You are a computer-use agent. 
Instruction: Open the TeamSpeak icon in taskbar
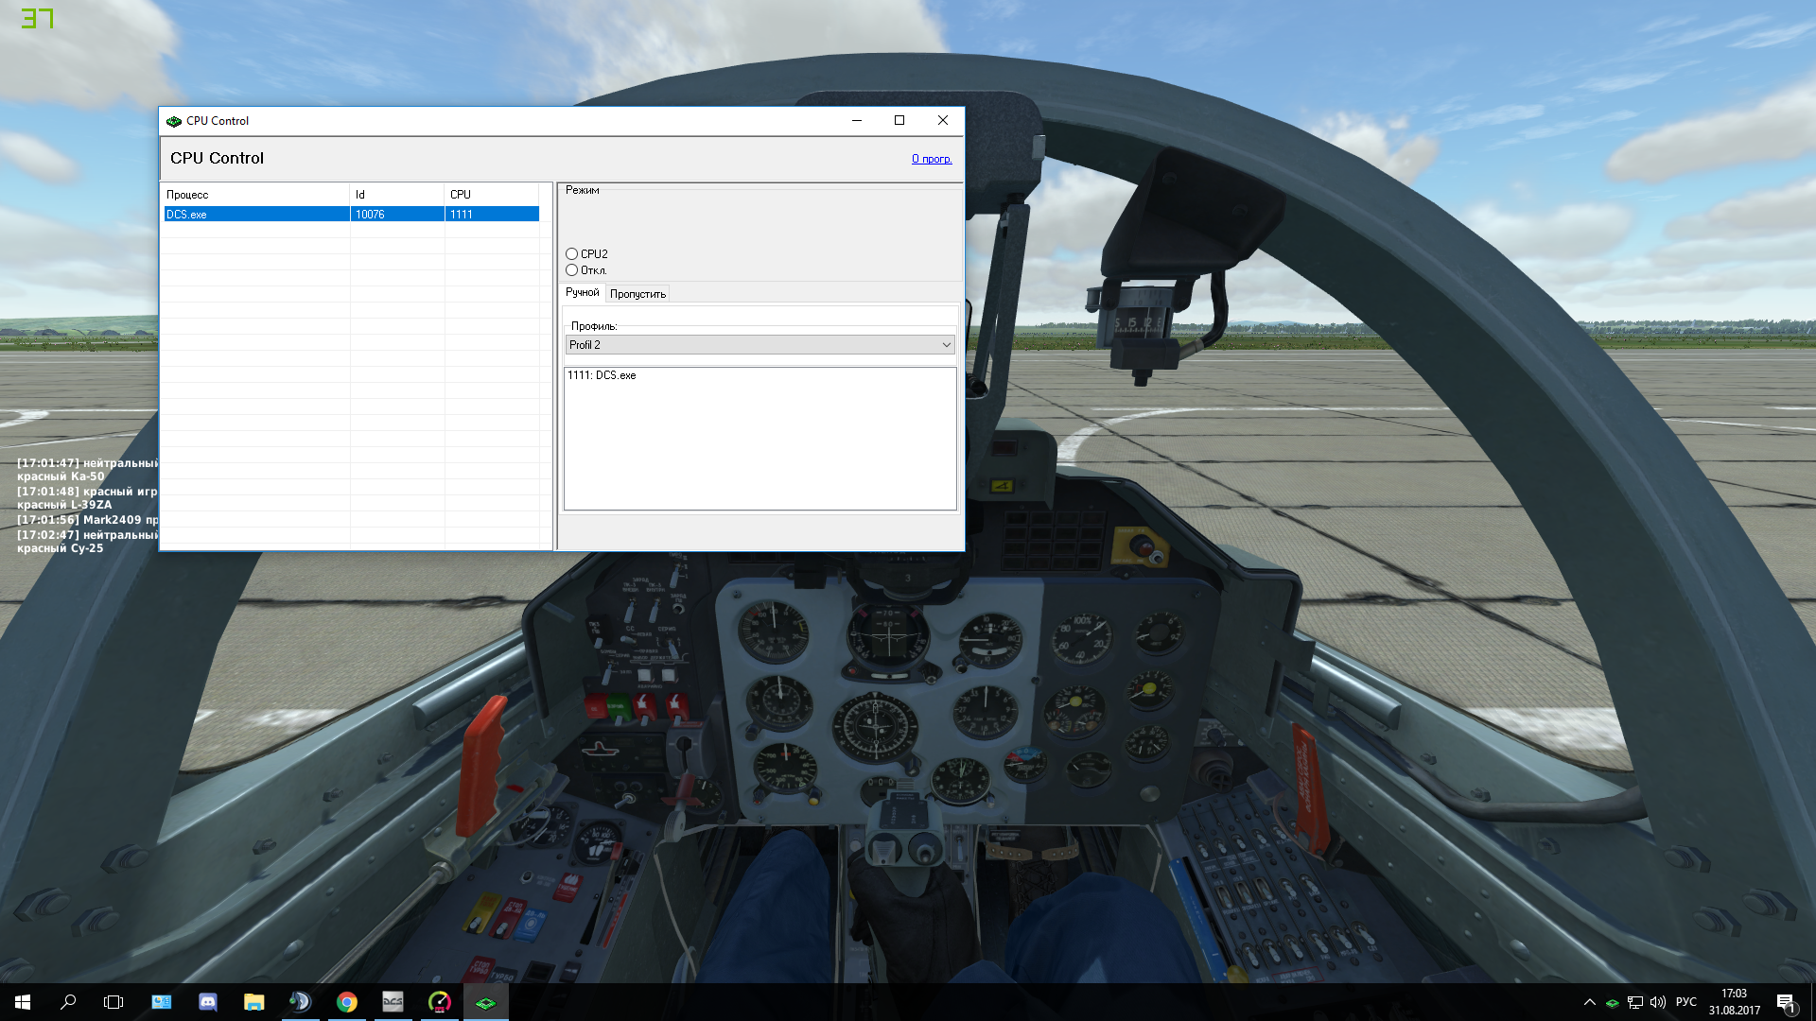pos(300,1002)
